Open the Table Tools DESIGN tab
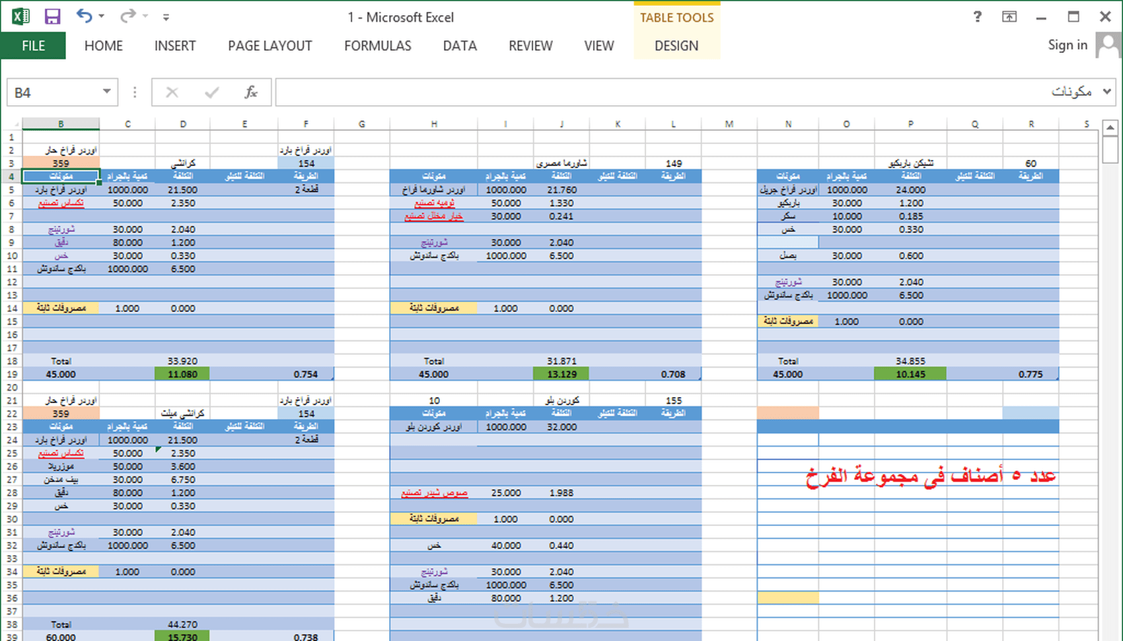 [676, 46]
